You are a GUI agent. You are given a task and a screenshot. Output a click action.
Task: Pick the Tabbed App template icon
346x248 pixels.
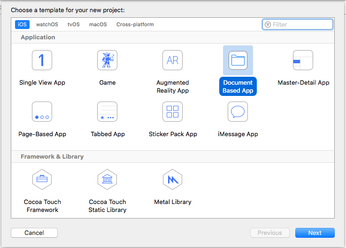[x=107, y=112]
